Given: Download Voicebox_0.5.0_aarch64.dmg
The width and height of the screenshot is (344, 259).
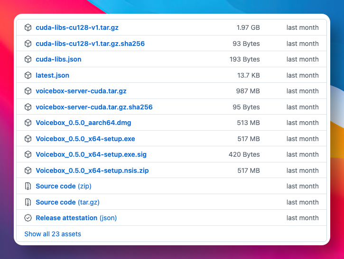Looking at the screenshot, I should pyautogui.click(x=84, y=123).
